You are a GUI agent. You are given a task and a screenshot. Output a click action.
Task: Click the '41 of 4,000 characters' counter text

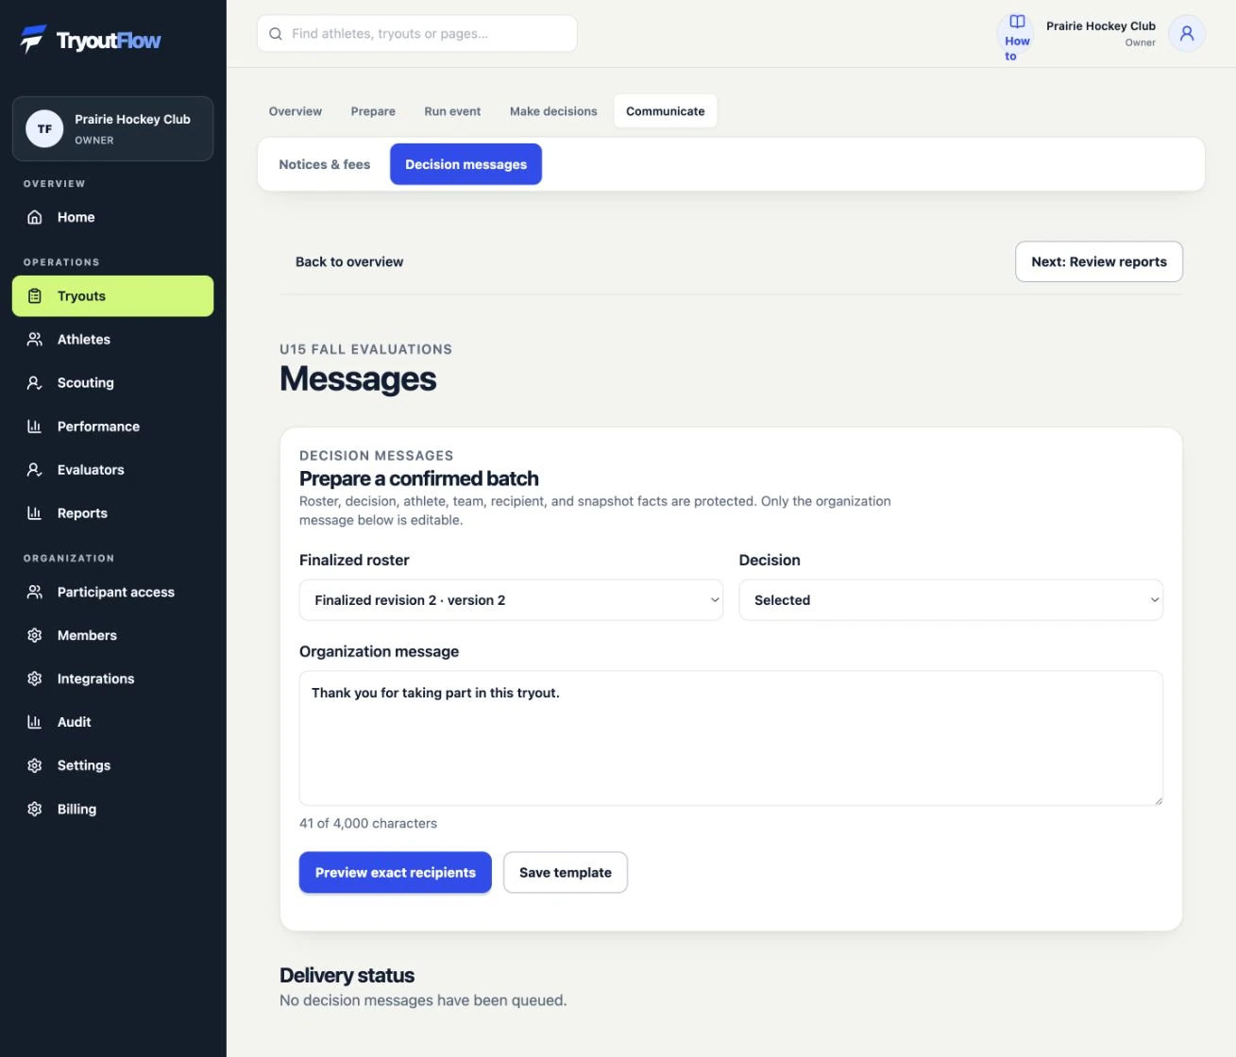(x=368, y=824)
